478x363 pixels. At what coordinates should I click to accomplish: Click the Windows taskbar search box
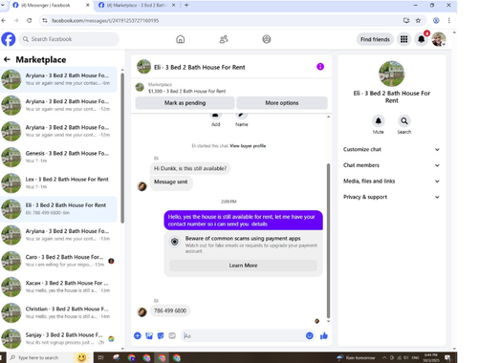click(50, 357)
